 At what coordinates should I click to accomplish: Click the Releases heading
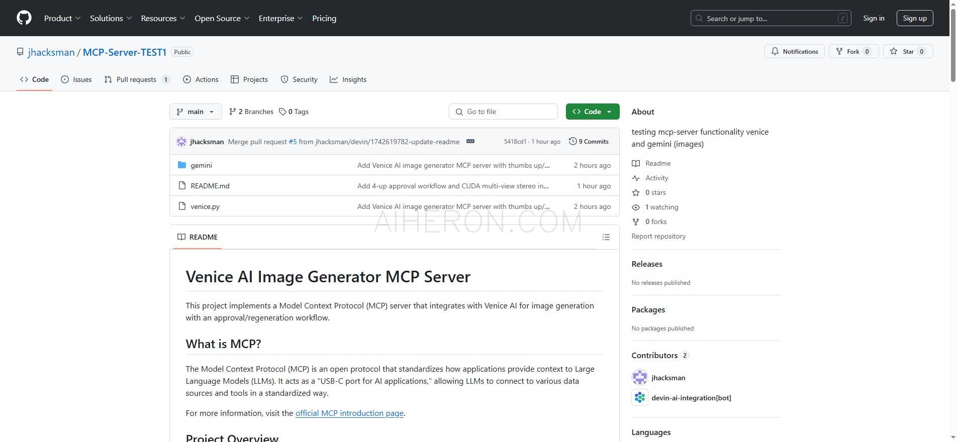tap(647, 264)
